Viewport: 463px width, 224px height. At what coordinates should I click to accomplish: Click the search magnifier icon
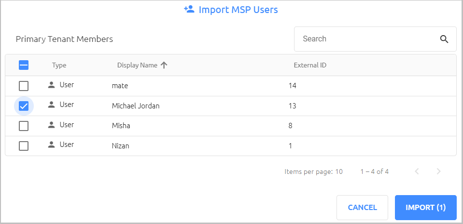coord(444,39)
